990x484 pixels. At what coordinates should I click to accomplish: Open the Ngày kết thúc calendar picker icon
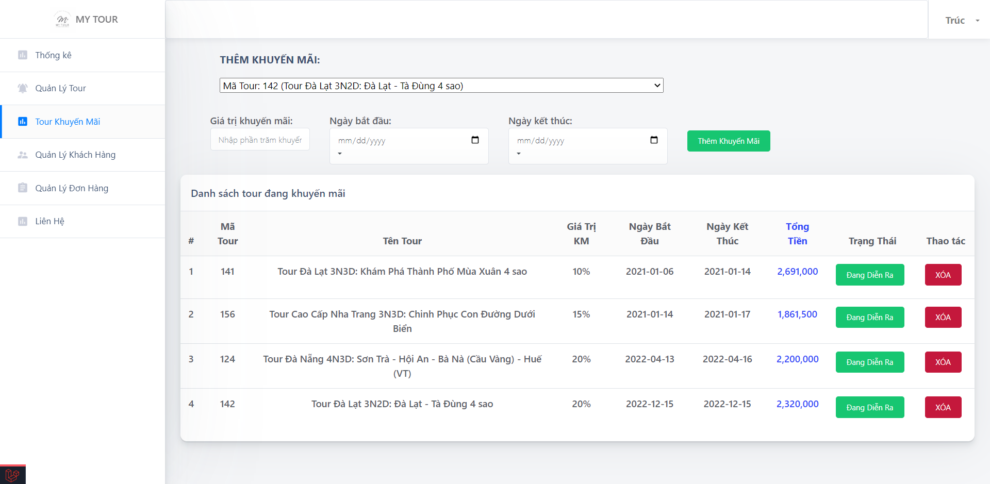coord(654,140)
